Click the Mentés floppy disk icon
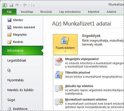The height and width of the screenshot is (111, 124). pos(10,20)
